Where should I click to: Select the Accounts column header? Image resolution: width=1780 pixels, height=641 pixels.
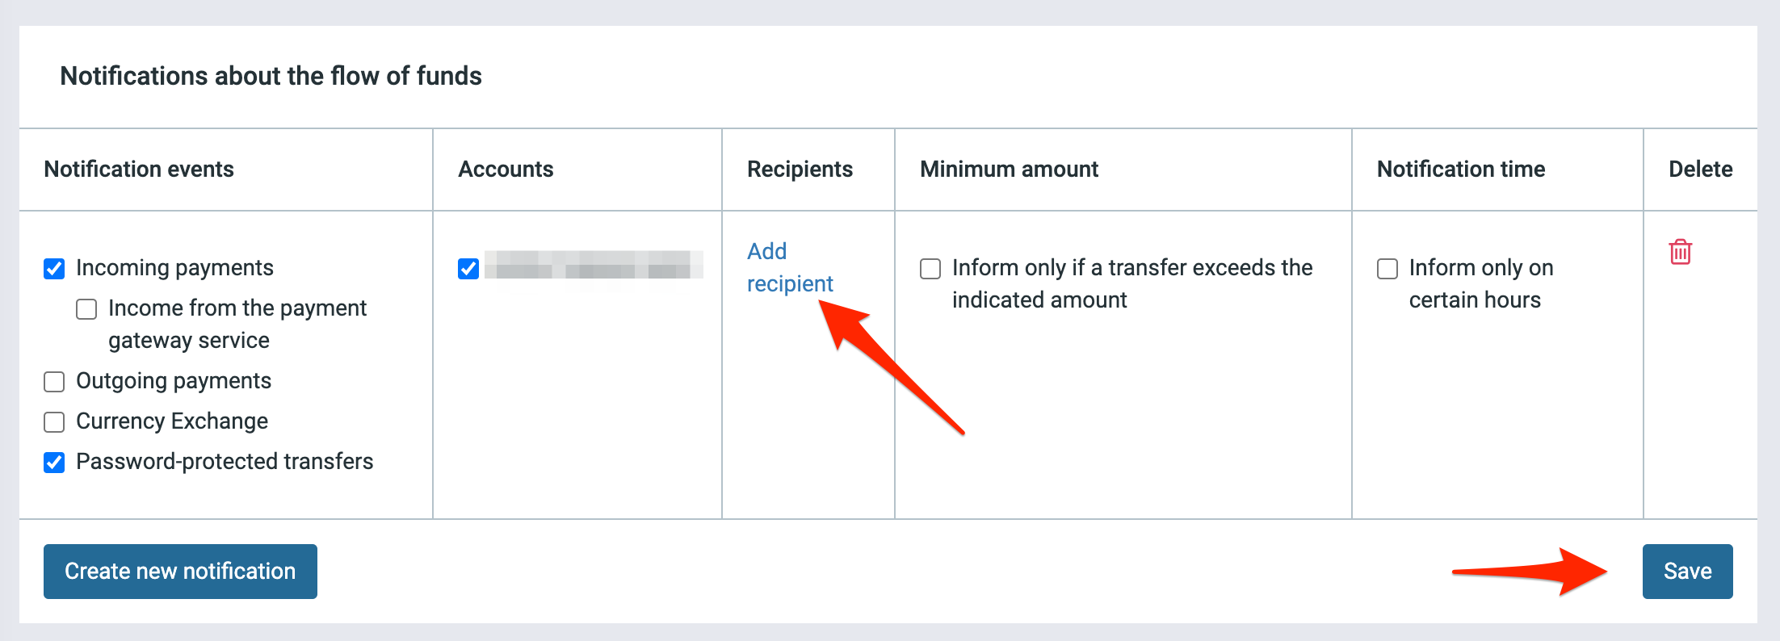coord(506,170)
